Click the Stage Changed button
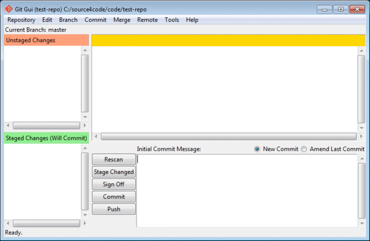The width and height of the screenshot is (370, 241). [x=114, y=172]
